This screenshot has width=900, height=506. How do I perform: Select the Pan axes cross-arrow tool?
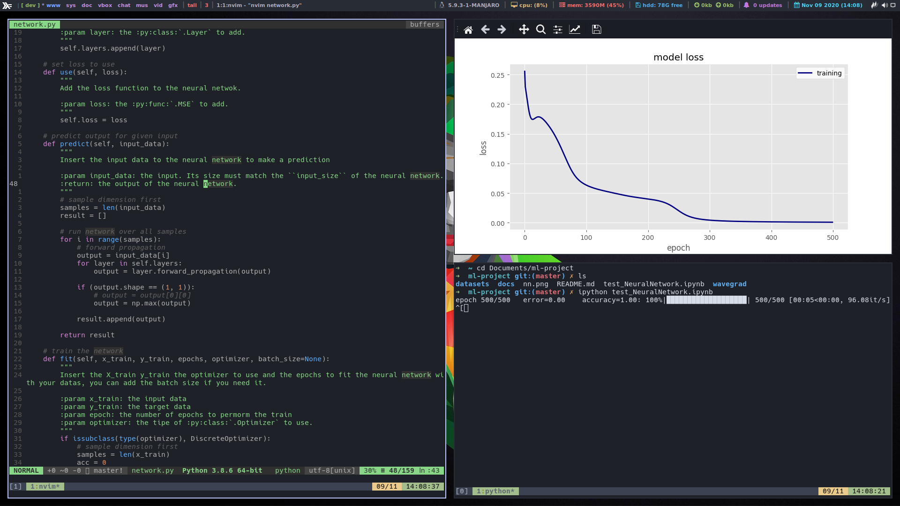(x=524, y=30)
